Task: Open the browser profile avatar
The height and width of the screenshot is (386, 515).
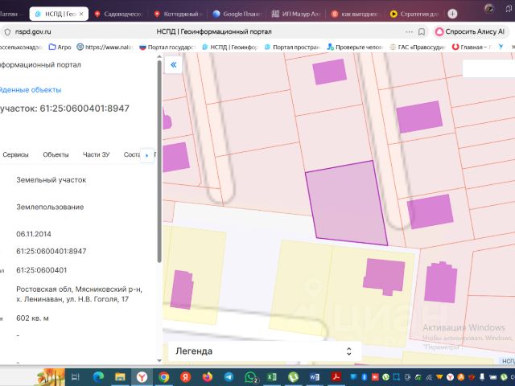Action: coord(488,9)
